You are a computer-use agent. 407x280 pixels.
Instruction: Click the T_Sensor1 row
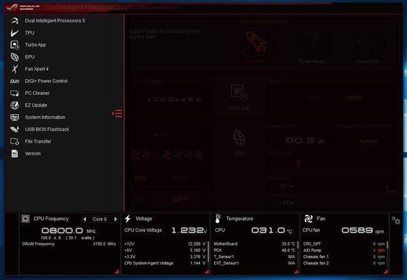(x=254, y=257)
